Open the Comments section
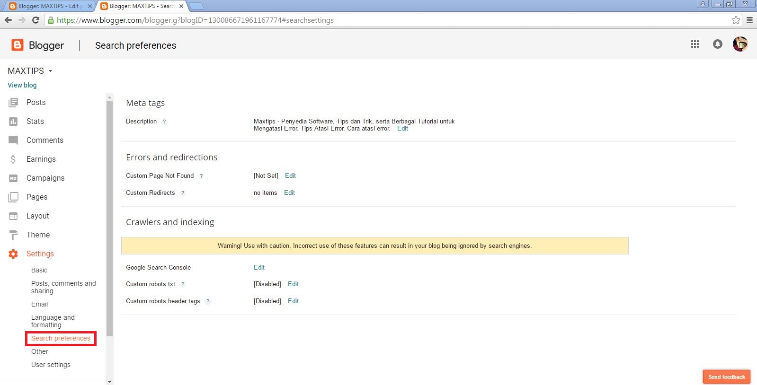 tap(45, 140)
